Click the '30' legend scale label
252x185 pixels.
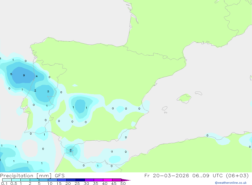click(x=86, y=183)
